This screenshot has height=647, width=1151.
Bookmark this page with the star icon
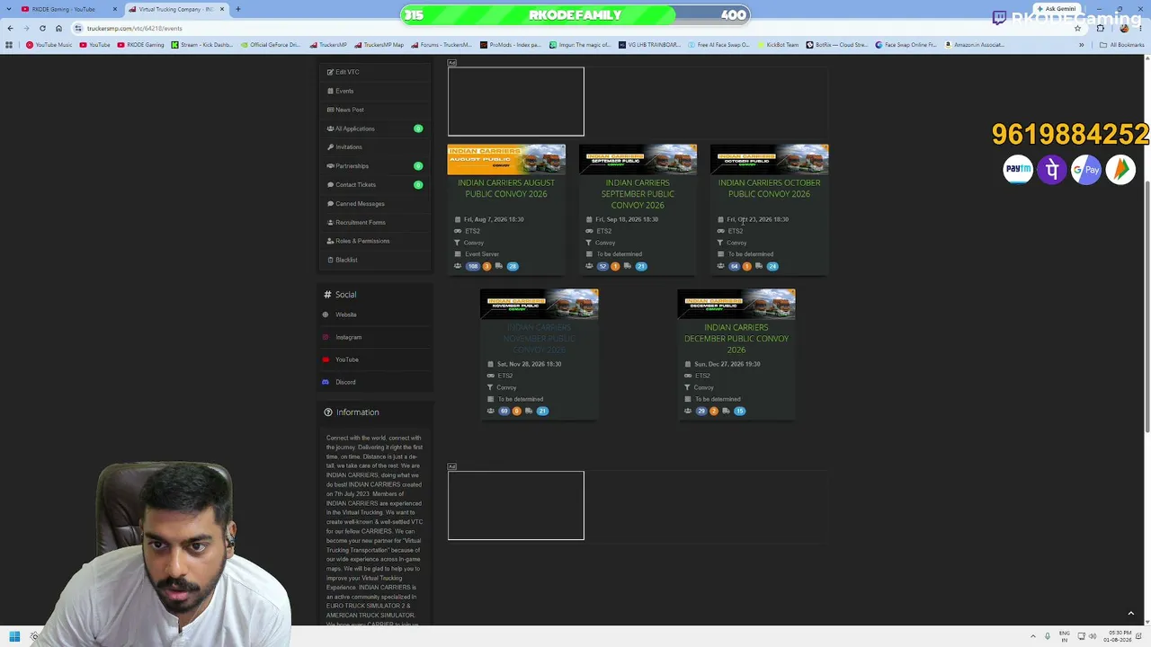1078,28
